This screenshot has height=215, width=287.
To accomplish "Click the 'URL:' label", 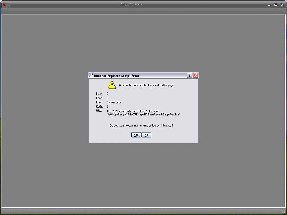I will pos(99,111).
